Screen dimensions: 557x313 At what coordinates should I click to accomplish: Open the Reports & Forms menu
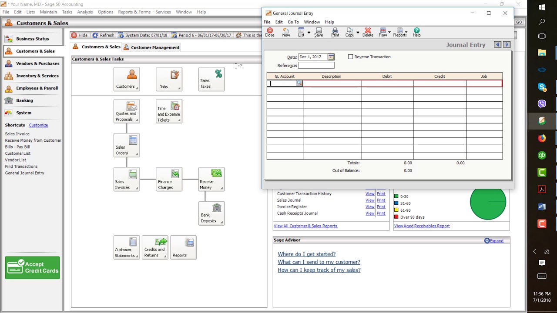point(134,12)
